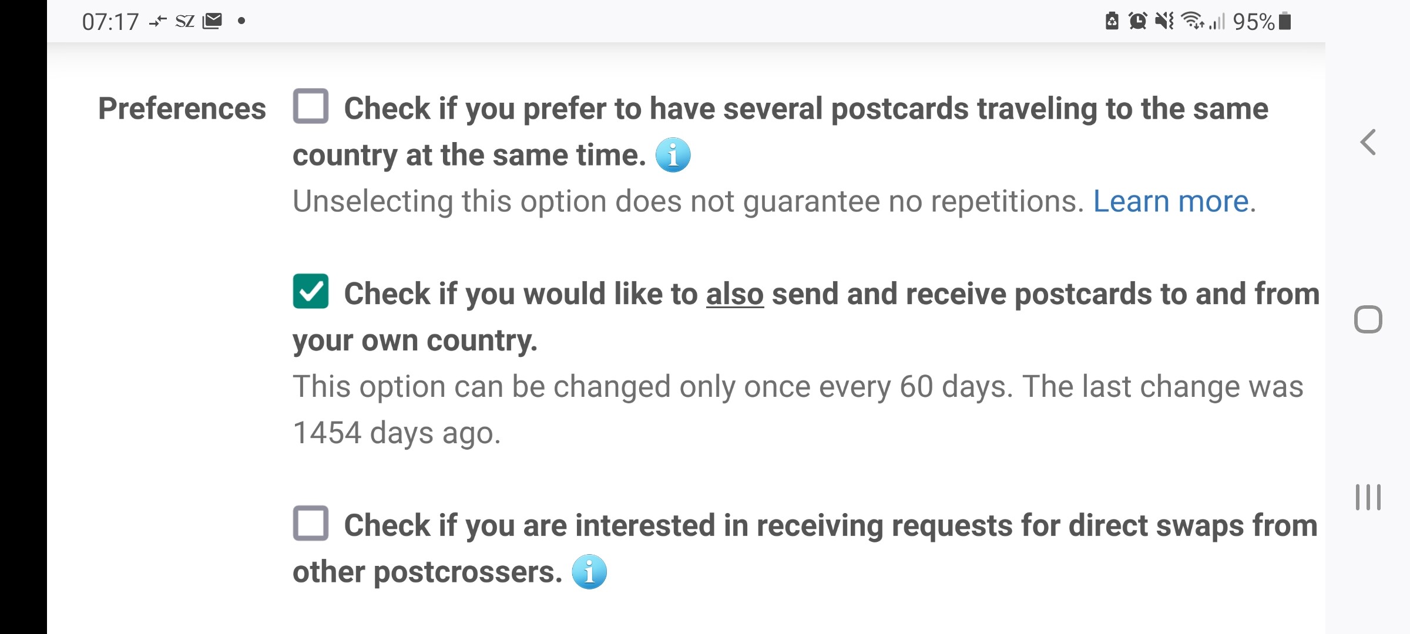Tap the Wi-Fi status icon
This screenshot has width=1410, height=634.
1193,21
